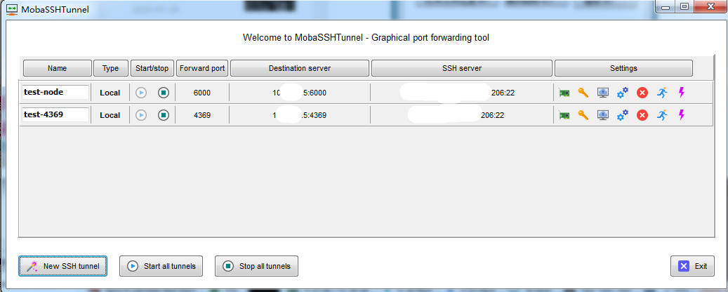This screenshot has height=292, width=728.
Task: Start the test-node tunnel with play icon
Action: click(141, 93)
